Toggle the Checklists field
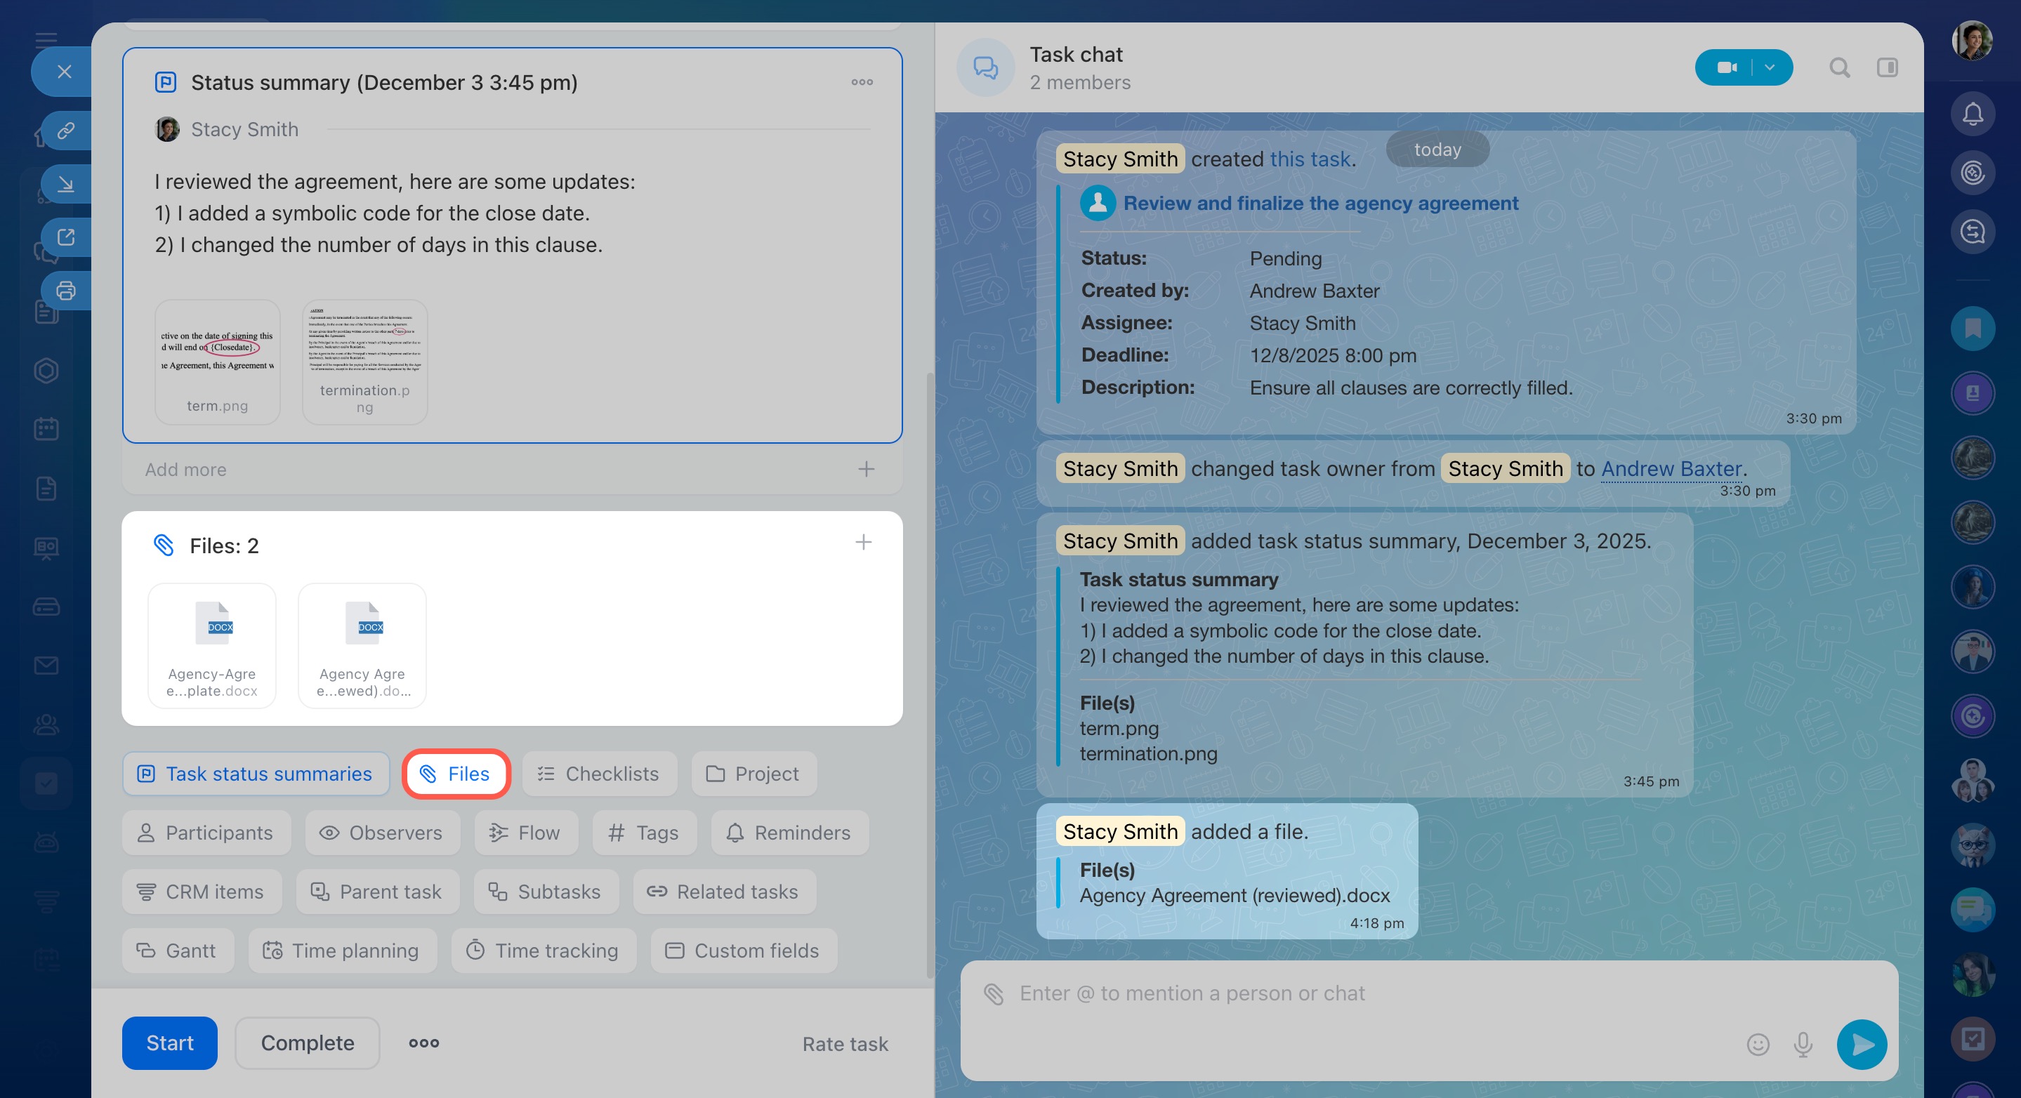2021x1098 pixels. 600,774
